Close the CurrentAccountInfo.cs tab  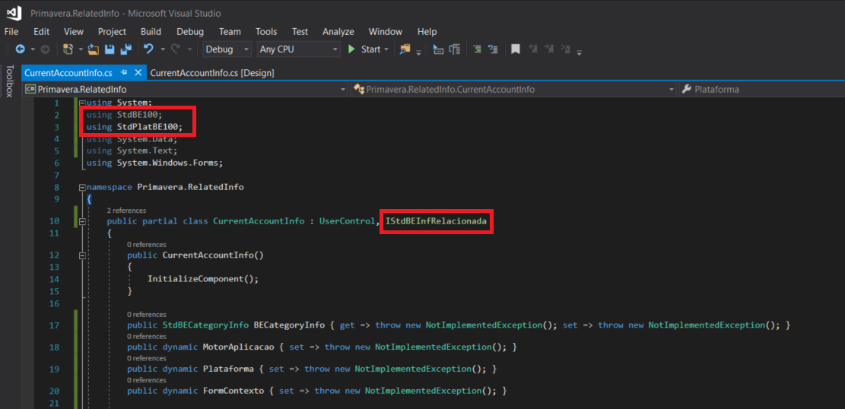pos(138,72)
